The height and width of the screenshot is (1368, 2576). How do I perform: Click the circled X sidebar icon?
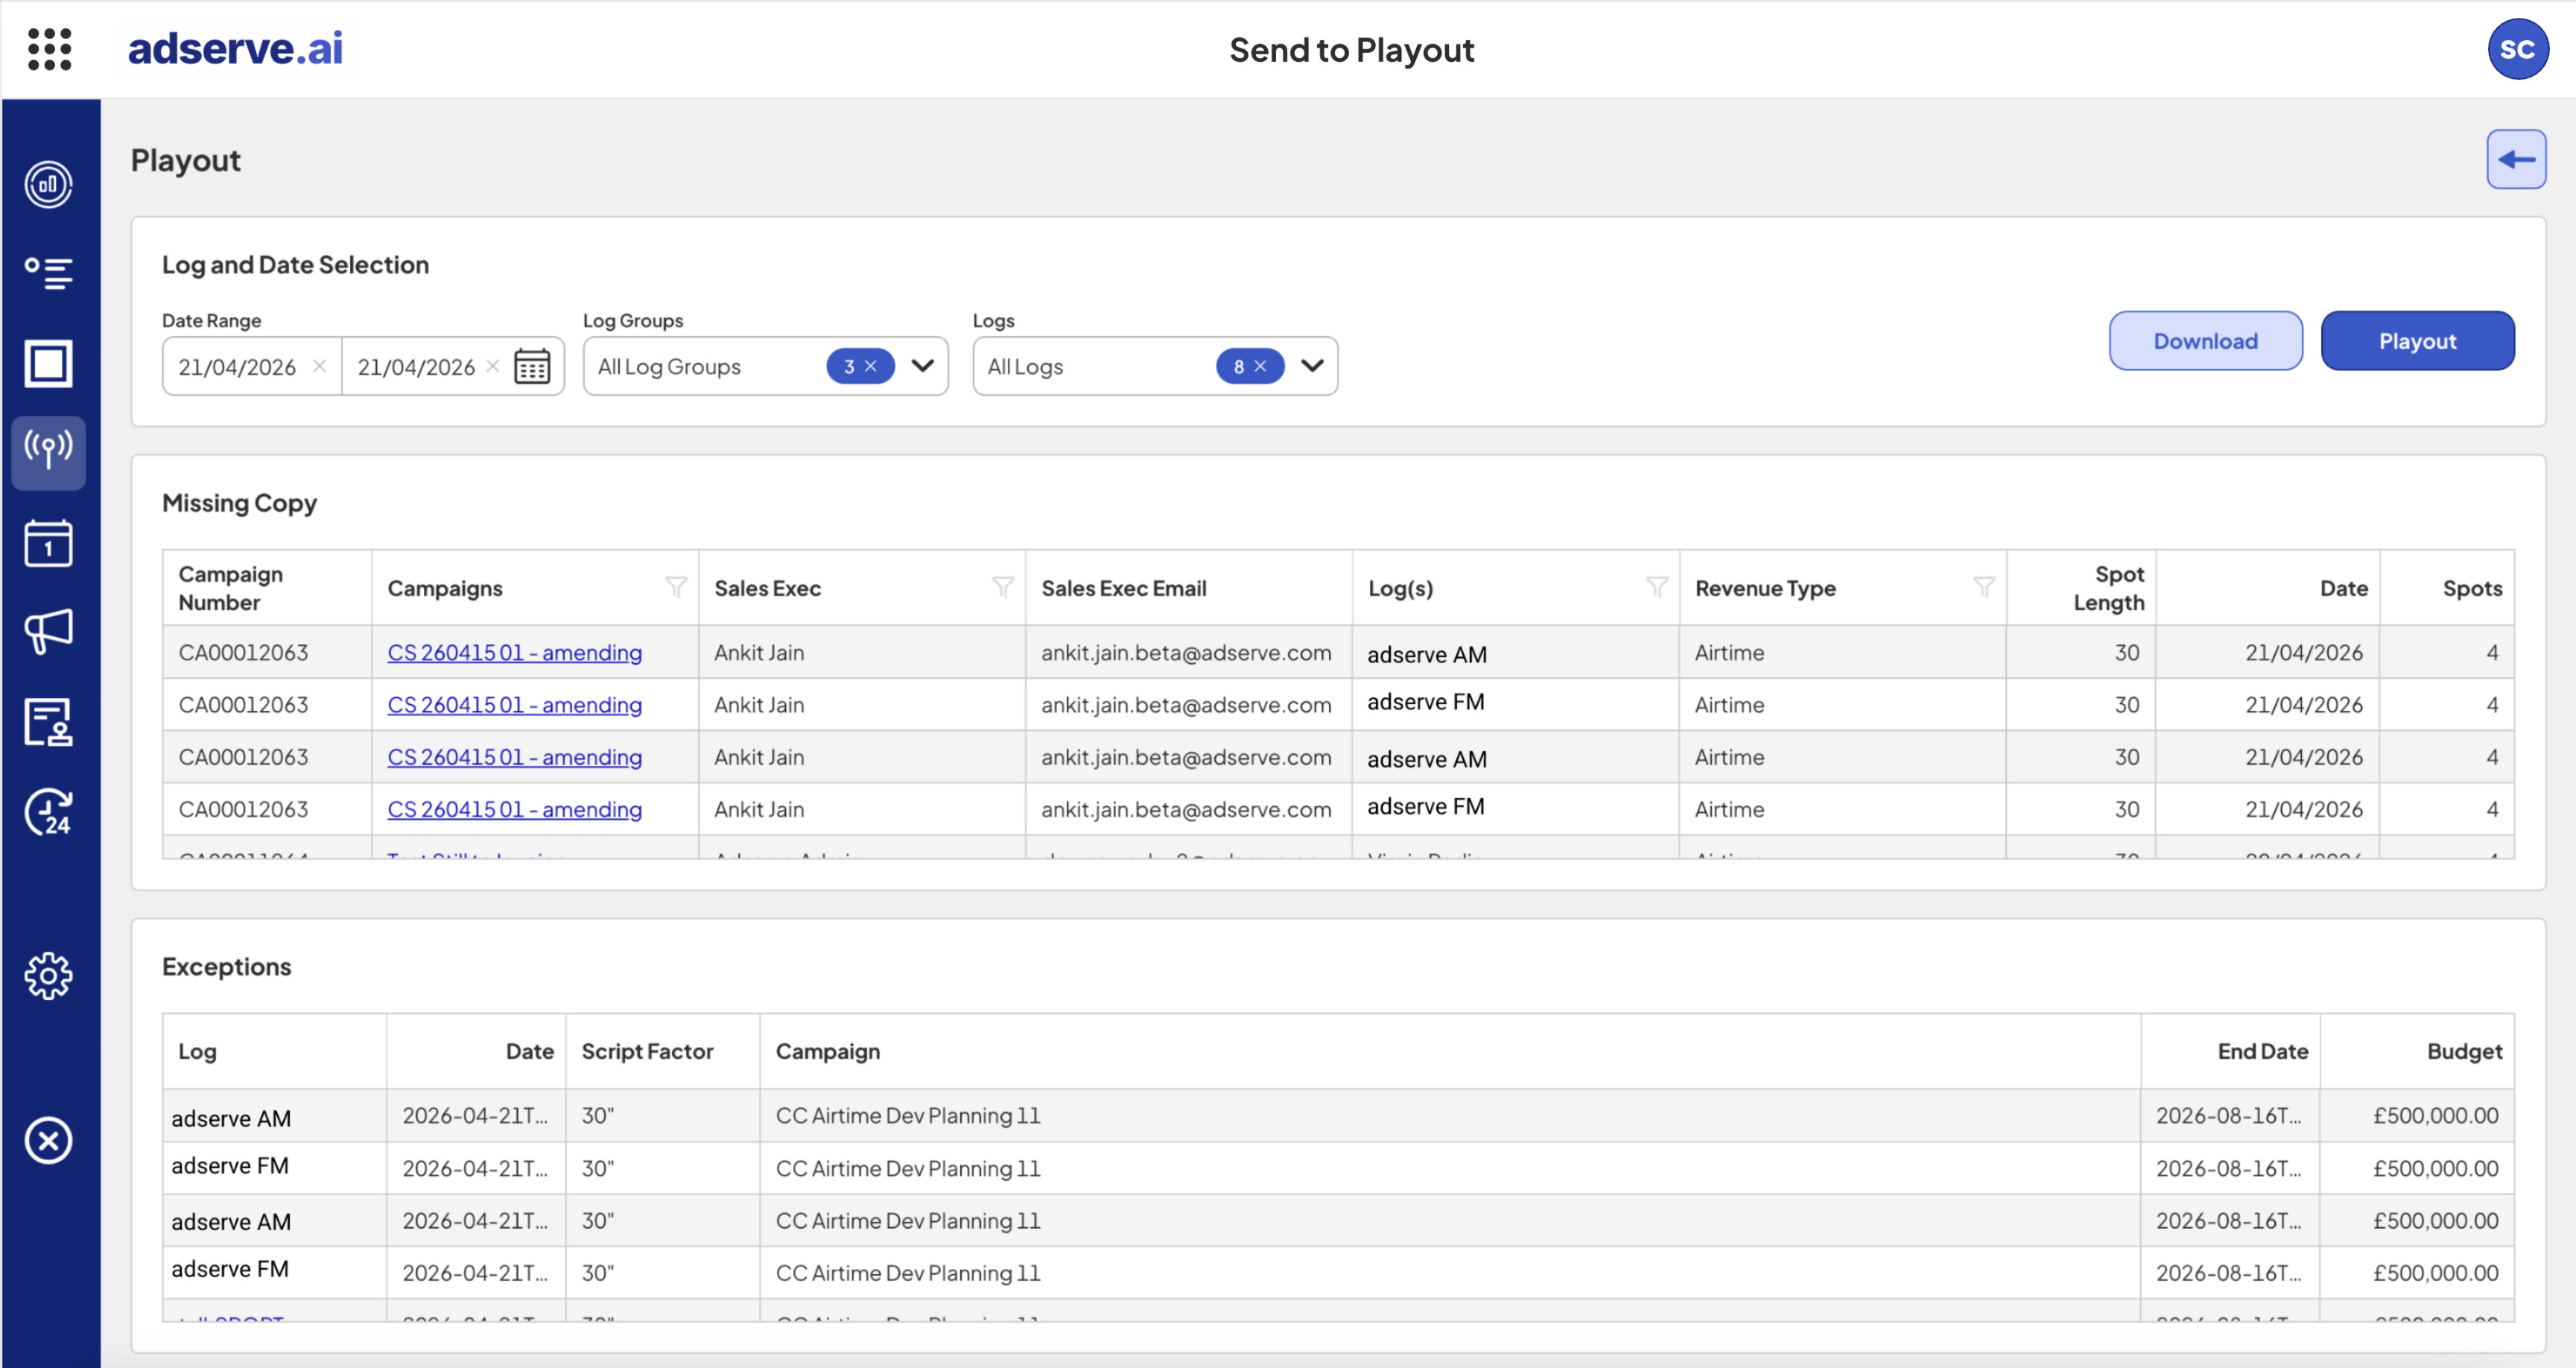48,1140
